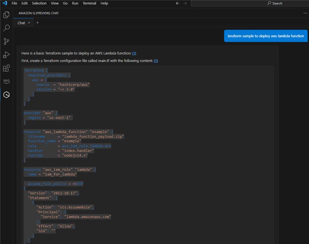The width and height of the screenshot is (309, 244).
Task: Open a new chat tab with plus
Action: click(37, 23)
